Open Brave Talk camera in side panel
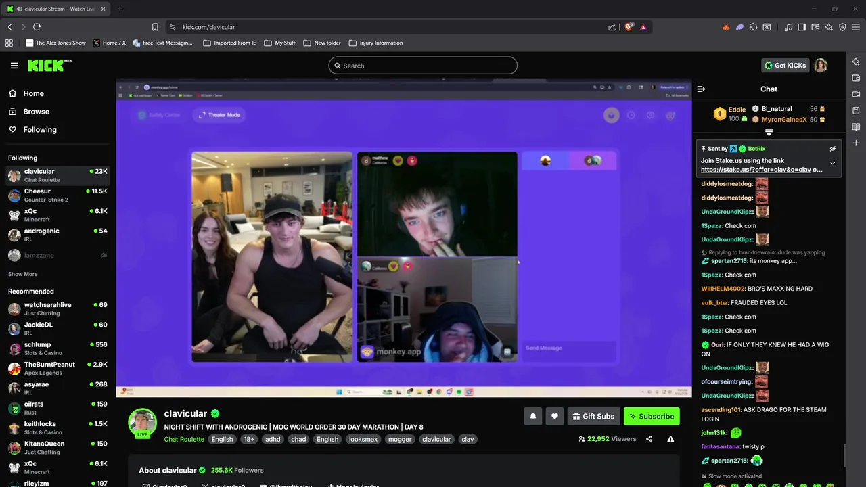Viewport: 866px width, 487px height. [x=856, y=94]
